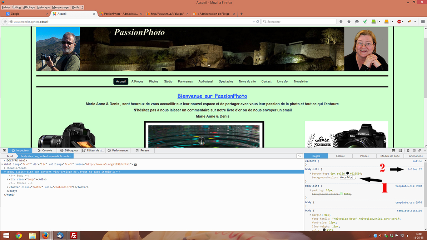Image resolution: width=427 pixels, height=240 pixels.
Task: Expand the border-top property in the rules
Action: [310, 173]
